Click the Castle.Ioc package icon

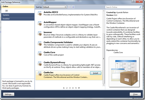[40, 74]
